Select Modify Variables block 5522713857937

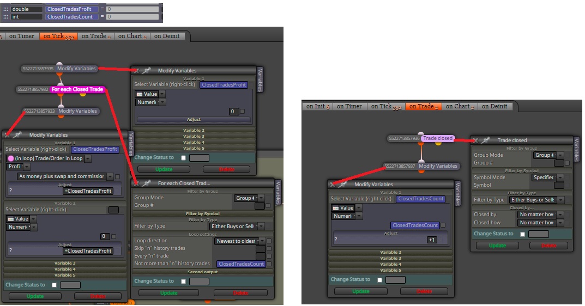pyautogui.click(x=438, y=166)
